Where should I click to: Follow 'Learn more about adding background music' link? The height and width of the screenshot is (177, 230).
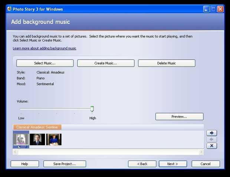click(x=45, y=48)
